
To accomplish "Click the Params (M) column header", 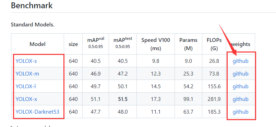I will point(188,44).
